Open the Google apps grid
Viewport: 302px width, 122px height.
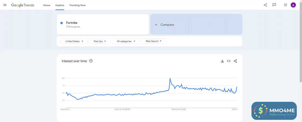(286, 5)
